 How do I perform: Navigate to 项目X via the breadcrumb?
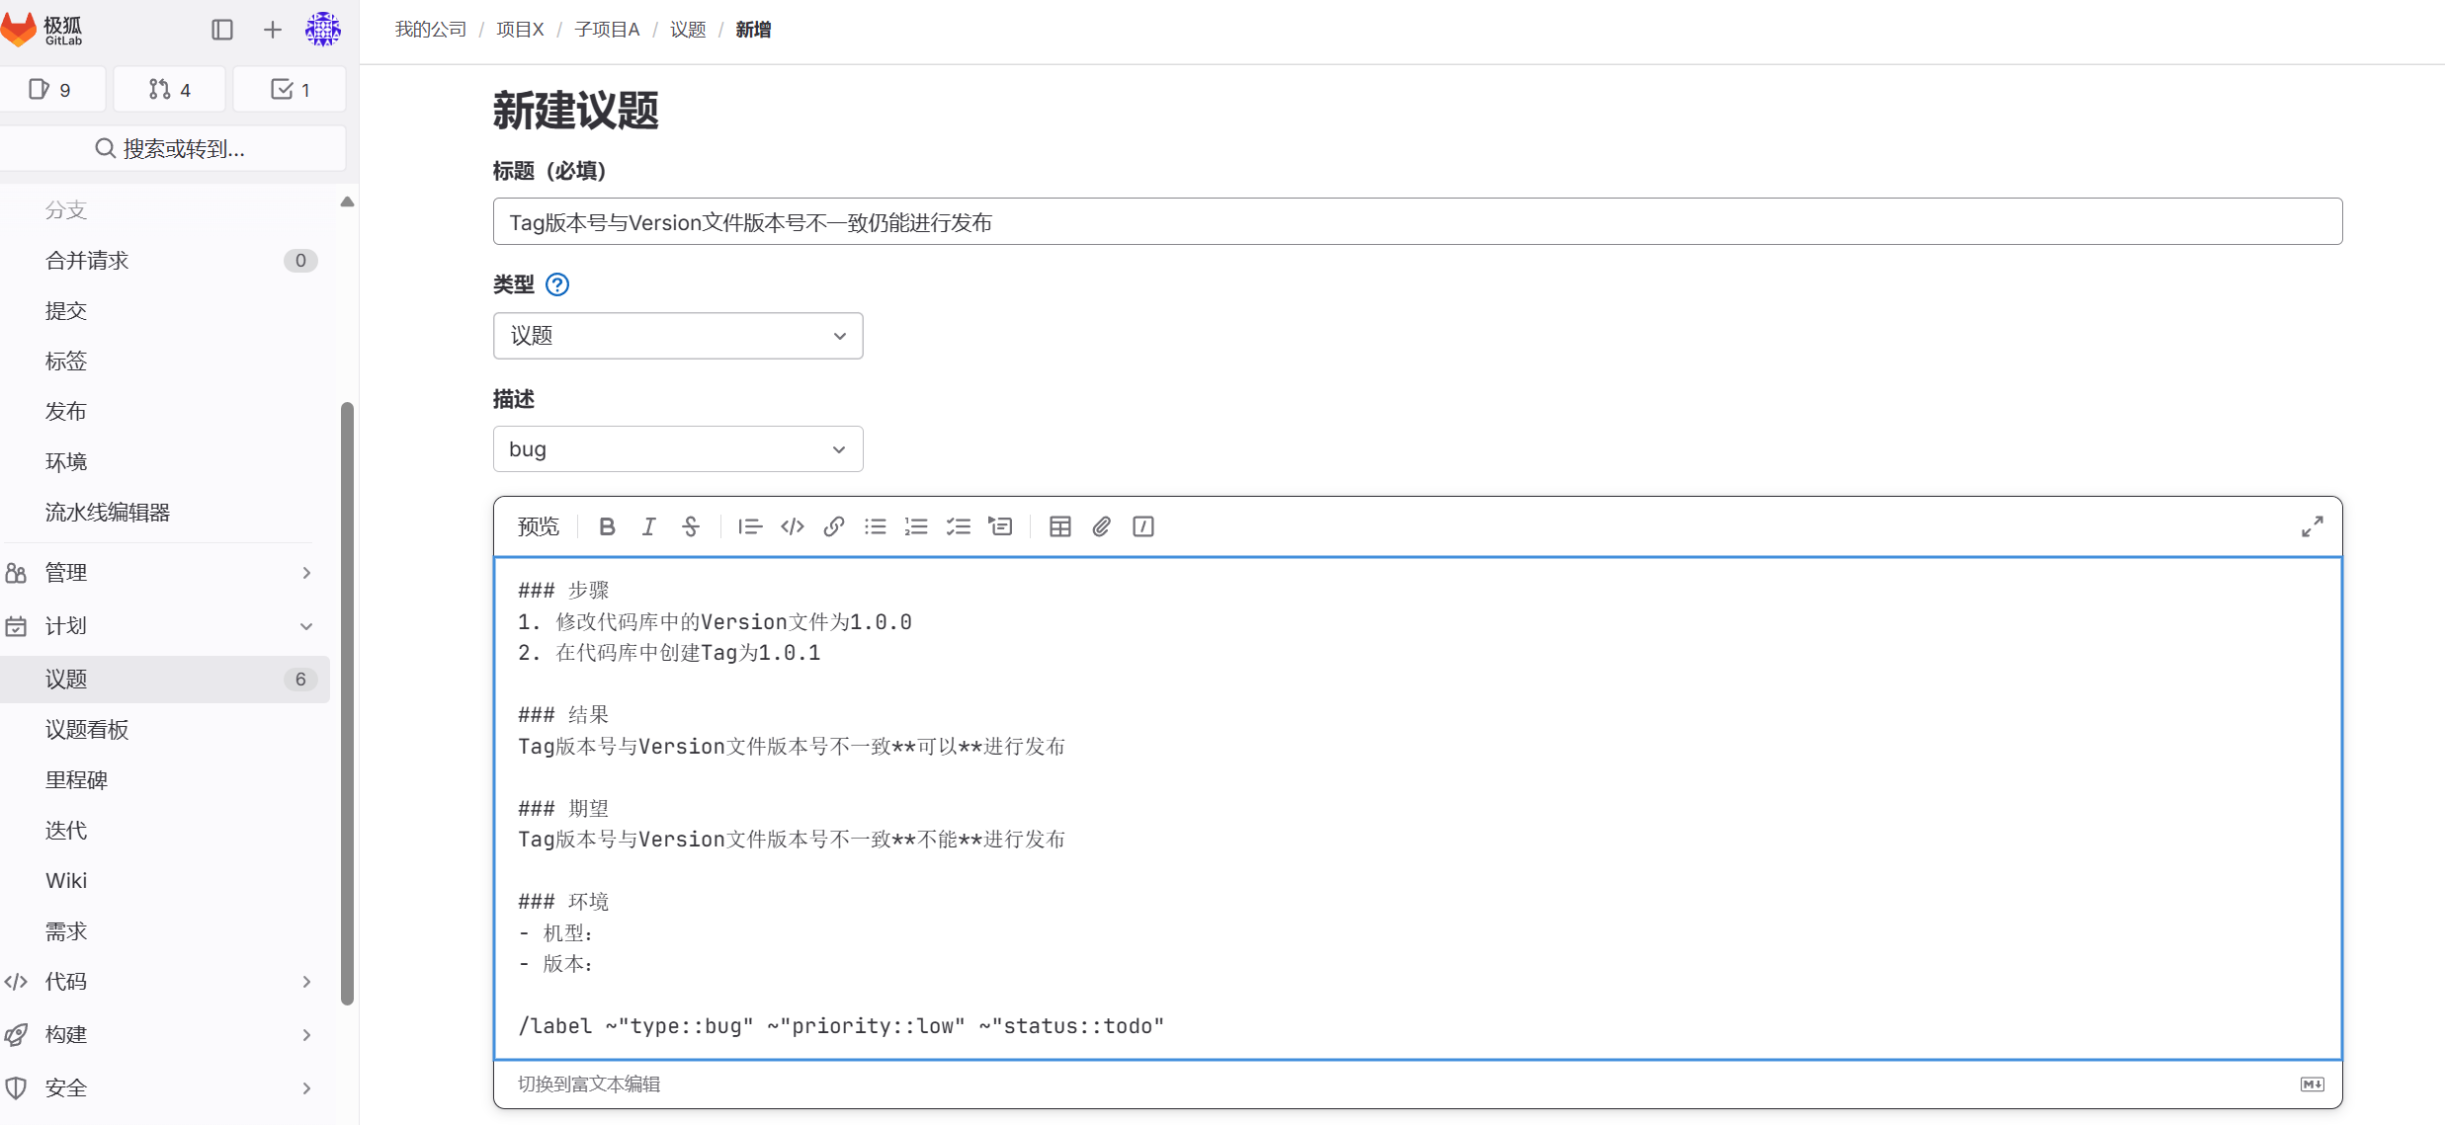pyautogui.click(x=521, y=30)
